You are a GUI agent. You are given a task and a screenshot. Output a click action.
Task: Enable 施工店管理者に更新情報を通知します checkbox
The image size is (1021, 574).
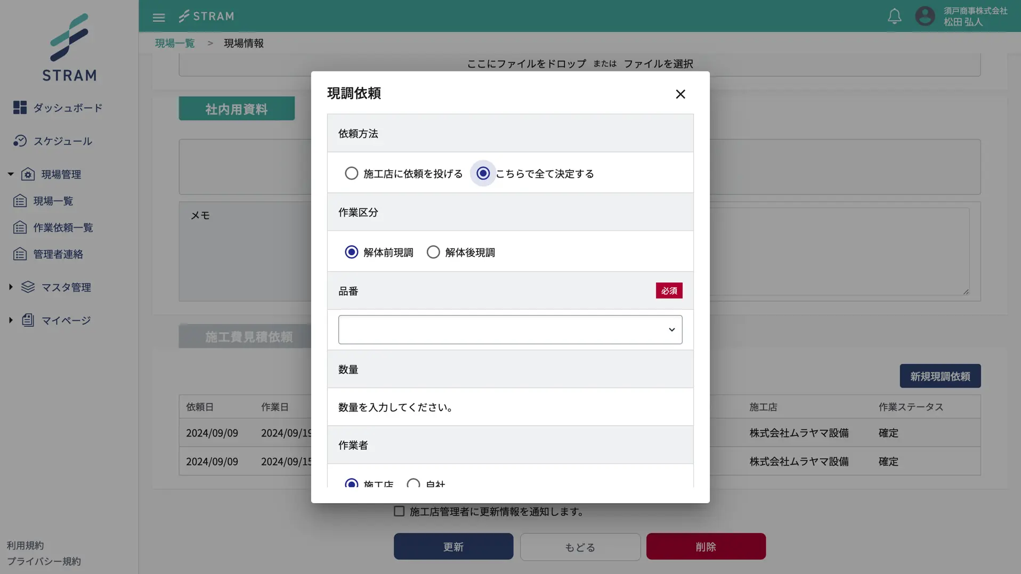point(399,511)
